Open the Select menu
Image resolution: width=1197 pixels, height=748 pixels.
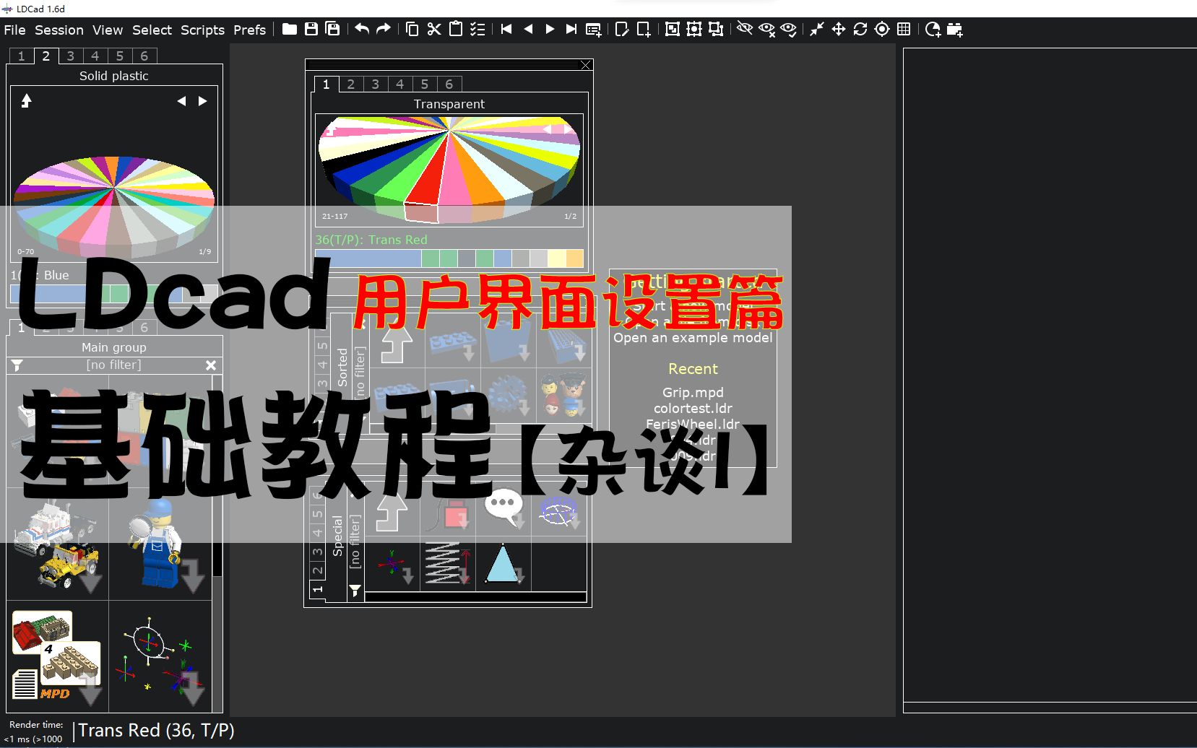[152, 30]
